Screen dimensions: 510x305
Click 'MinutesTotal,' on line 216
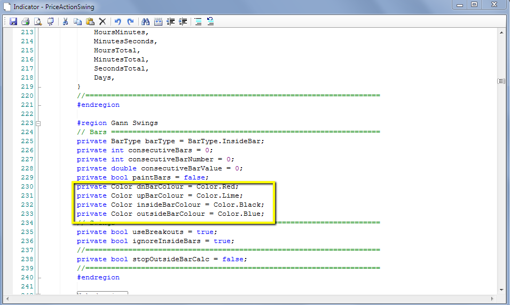(121, 59)
